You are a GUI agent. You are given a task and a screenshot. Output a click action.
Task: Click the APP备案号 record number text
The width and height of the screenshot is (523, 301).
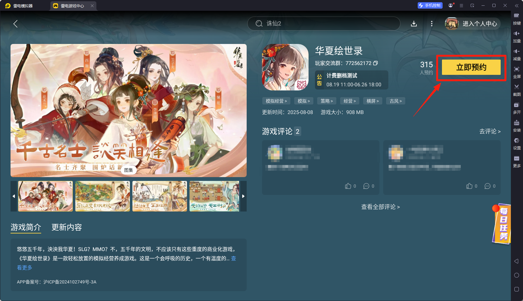point(56,282)
